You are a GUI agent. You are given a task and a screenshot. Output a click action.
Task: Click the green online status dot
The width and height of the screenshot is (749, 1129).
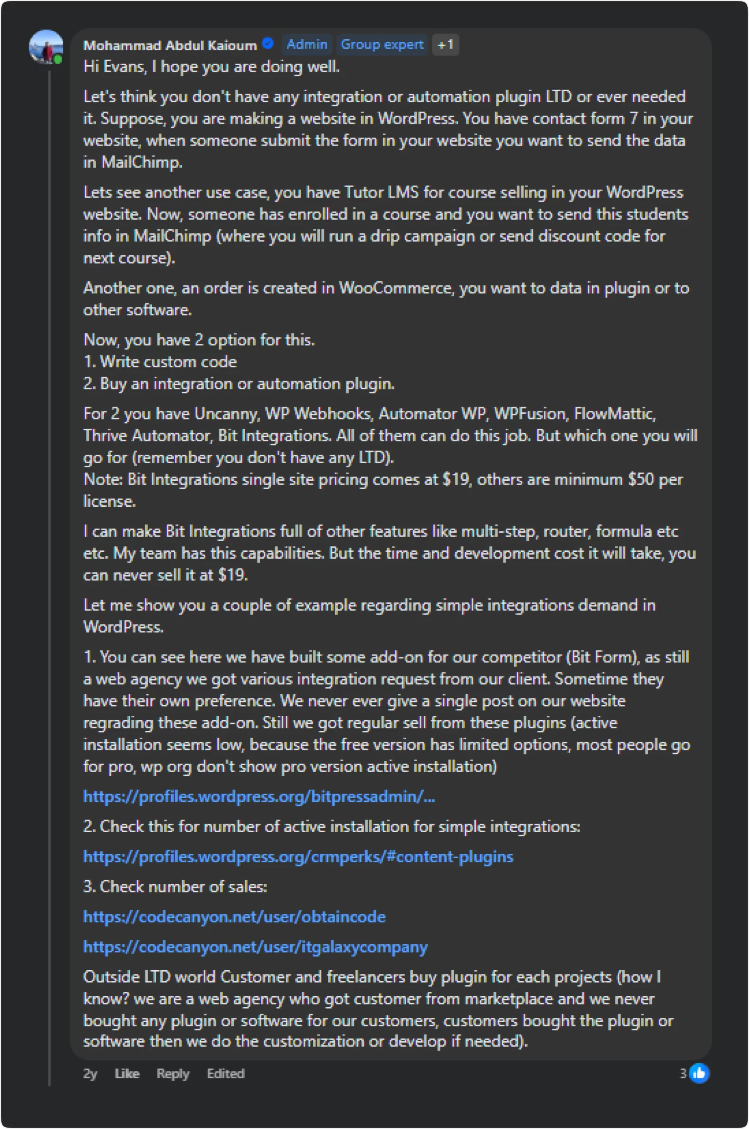(x=58, y=60)
